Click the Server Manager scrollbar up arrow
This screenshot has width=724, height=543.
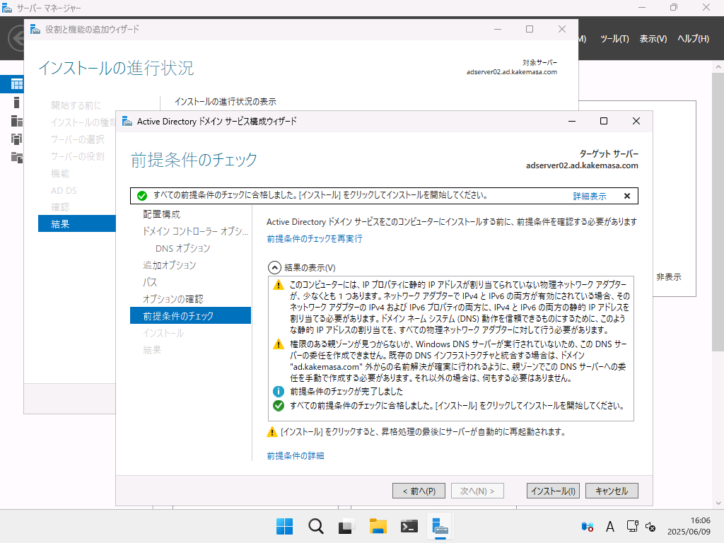pos(718,67)
